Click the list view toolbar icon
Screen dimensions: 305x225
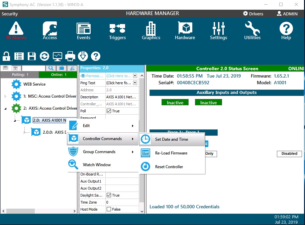click(x=19, y=56)
